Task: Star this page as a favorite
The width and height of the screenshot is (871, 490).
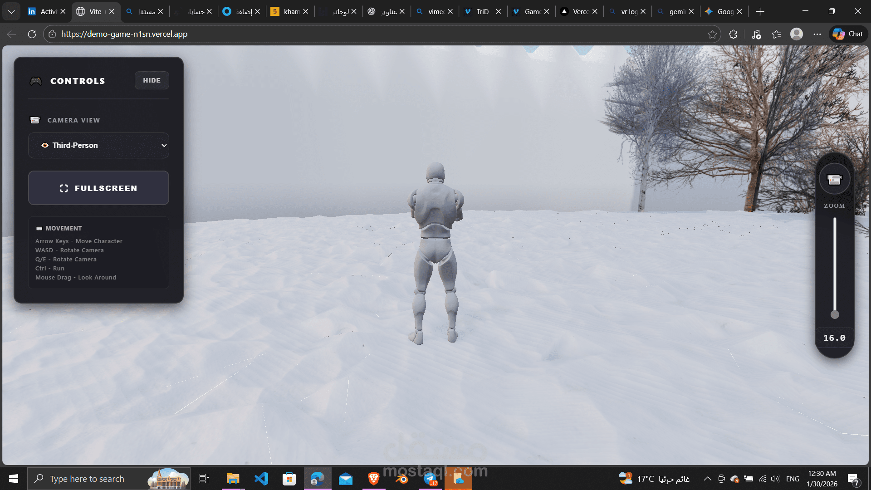Action: click(712, 34)
